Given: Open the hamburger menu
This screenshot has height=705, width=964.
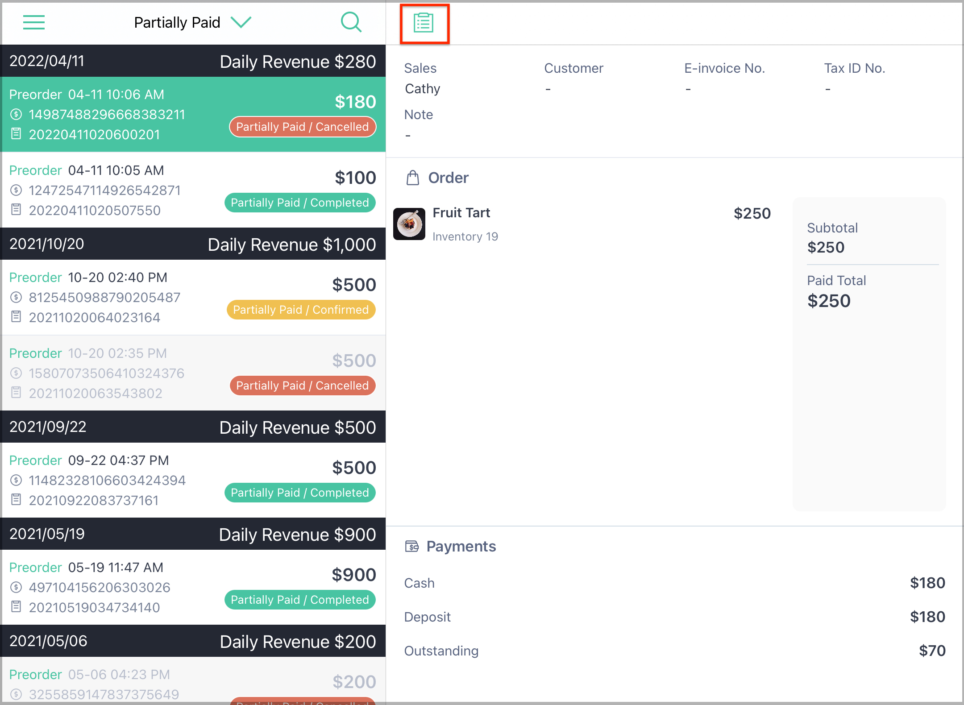Looking at the screenshot, I should (x=34, y=22).
